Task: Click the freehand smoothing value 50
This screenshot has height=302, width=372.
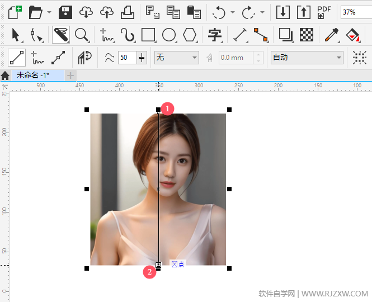Action: click(128, 58)
